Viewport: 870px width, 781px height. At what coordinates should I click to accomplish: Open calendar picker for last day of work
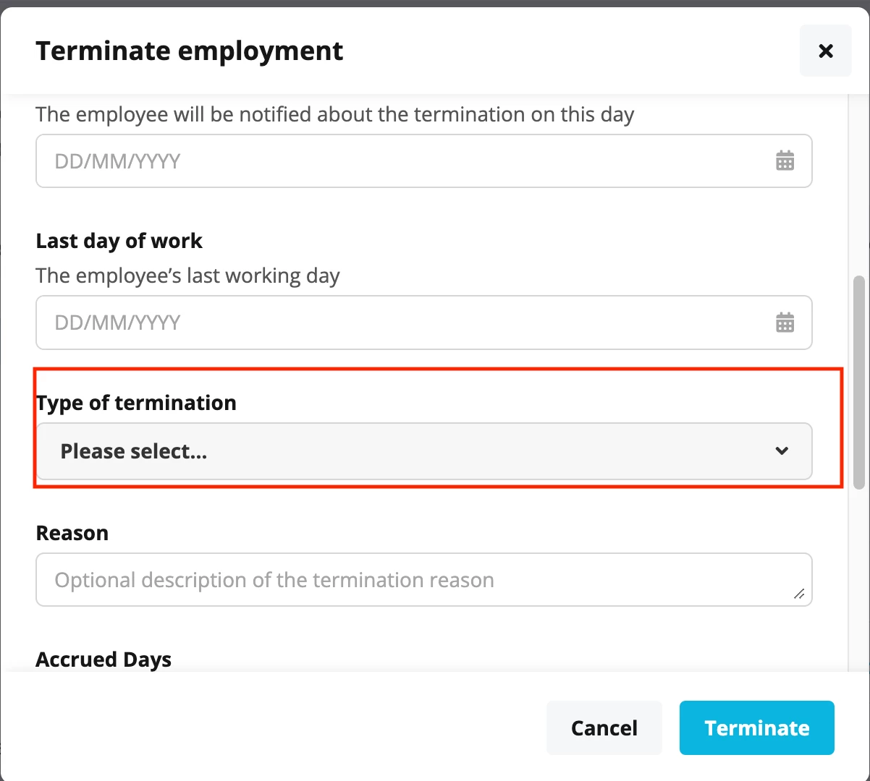pos(785,322)
